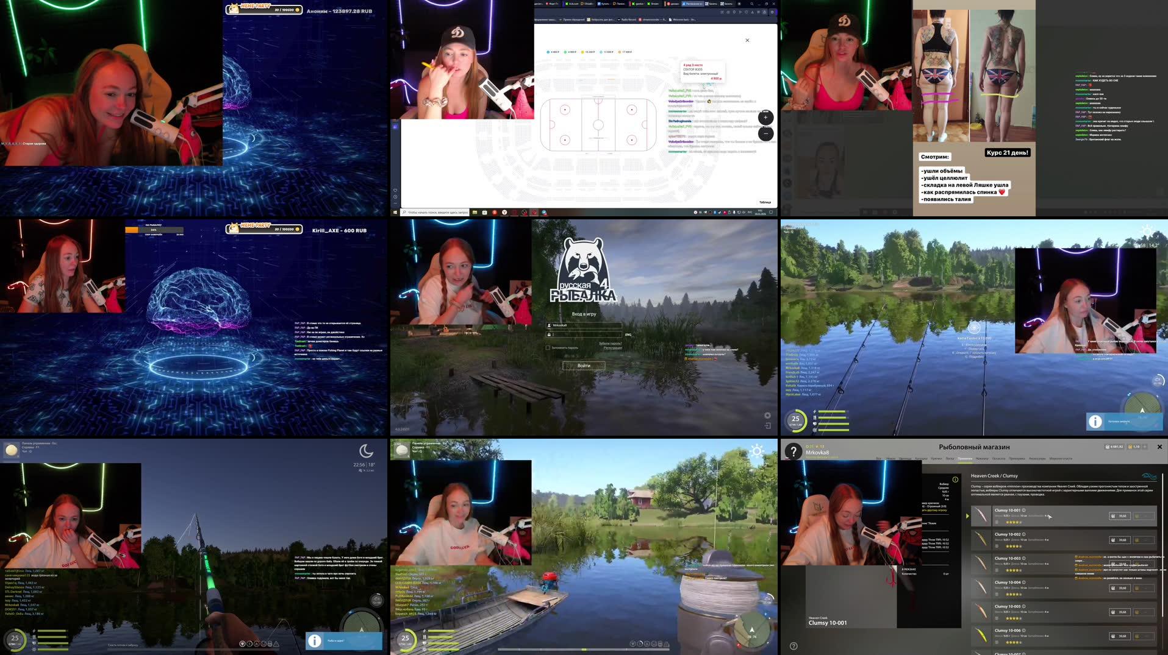The width and height of the screenshot is (1168, 655).
Task: Enable the Запомнить пароль checkbox
Action: point(548,348)
